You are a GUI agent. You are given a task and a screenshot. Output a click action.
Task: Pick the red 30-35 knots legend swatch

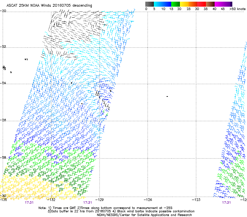(202, 4)
